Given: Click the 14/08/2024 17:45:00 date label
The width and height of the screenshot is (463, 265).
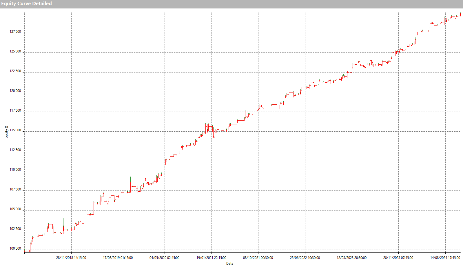Looking at the screenshot, I should tap(445, 257).
